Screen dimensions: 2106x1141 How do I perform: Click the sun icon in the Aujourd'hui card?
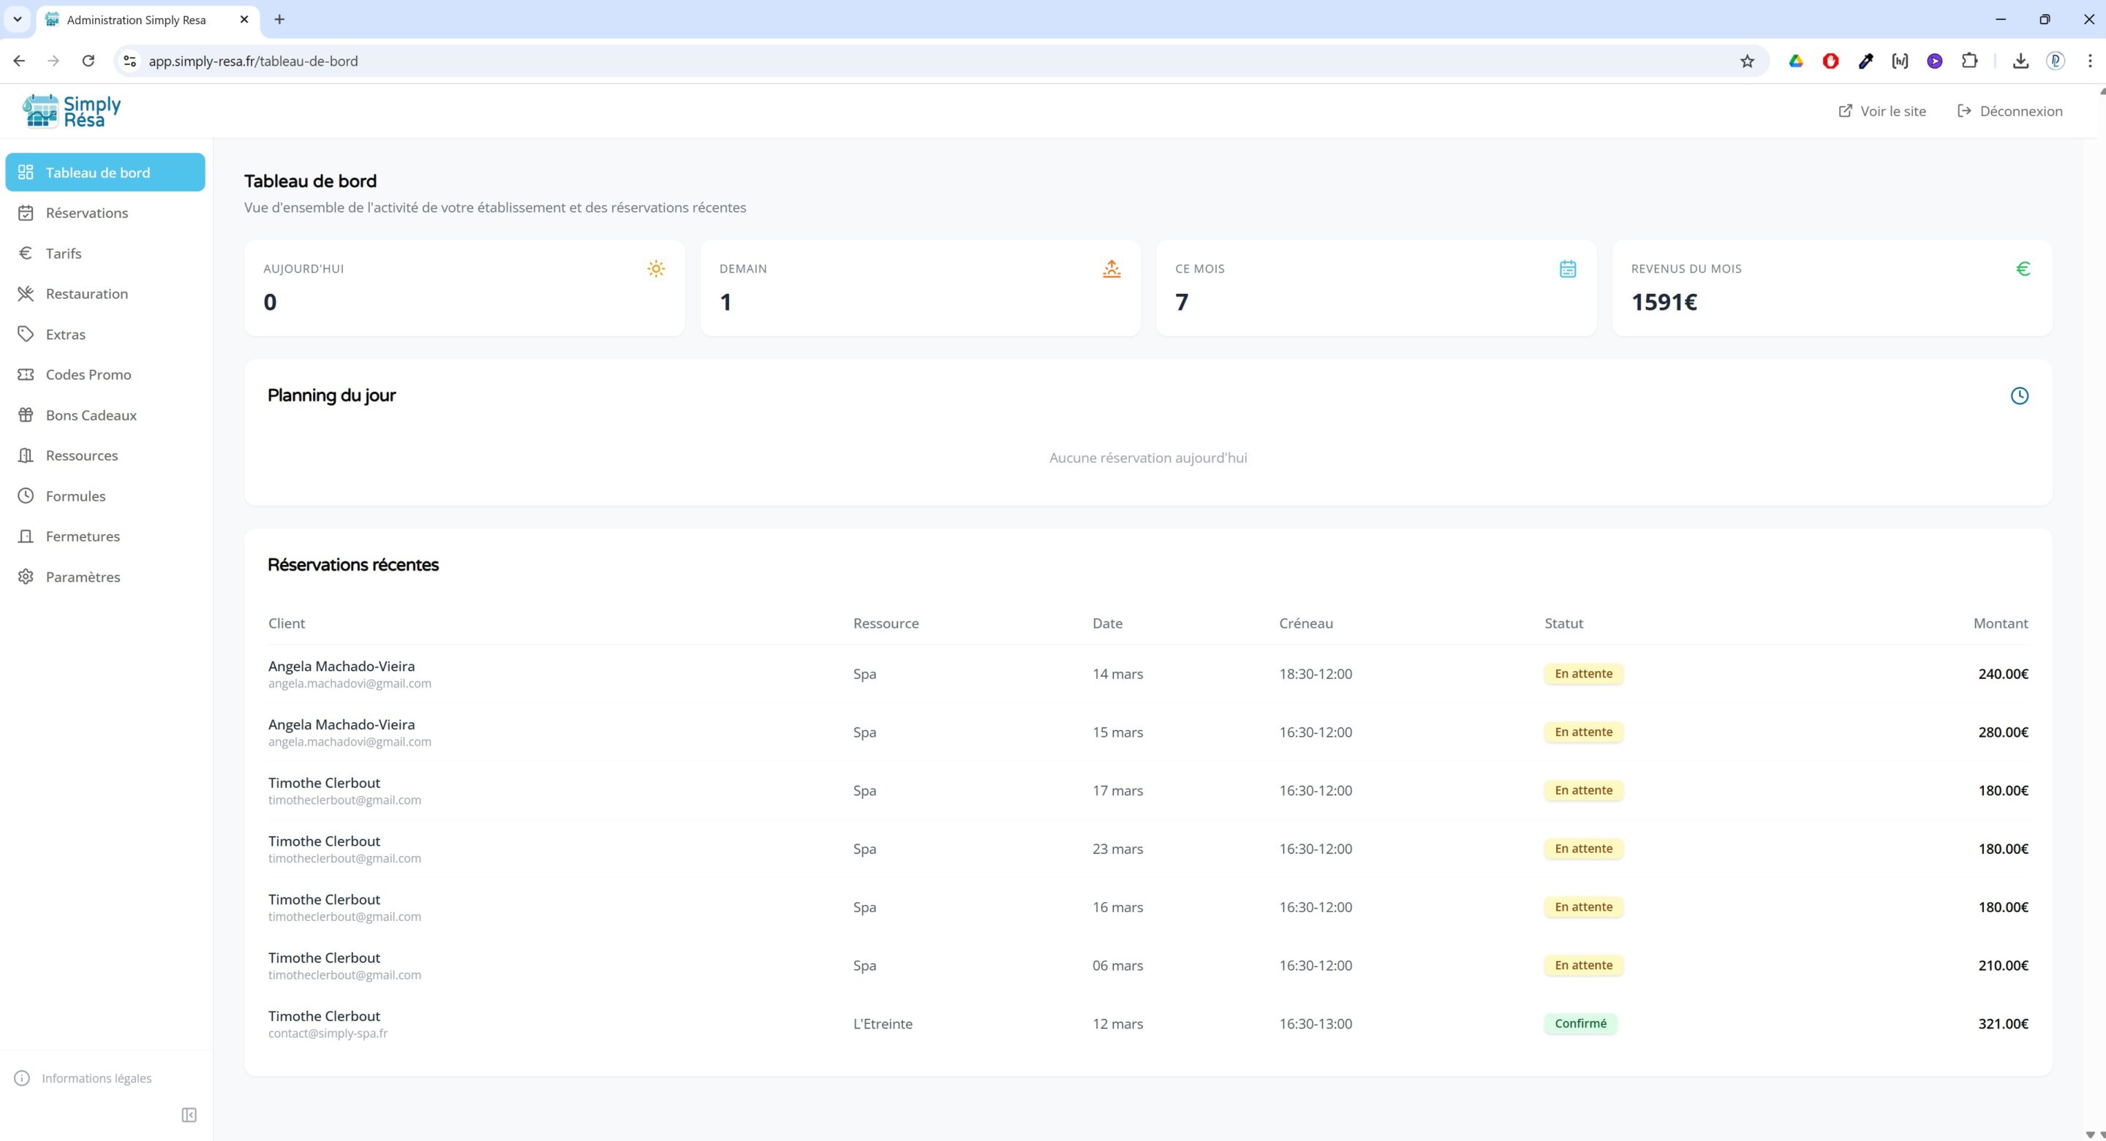click(656, 269)
